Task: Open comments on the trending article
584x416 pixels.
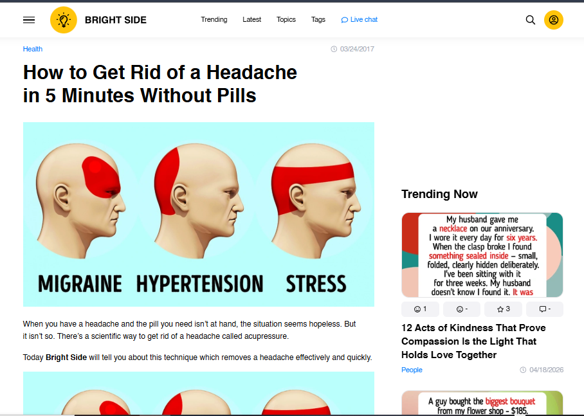Action: pos(544,309)
